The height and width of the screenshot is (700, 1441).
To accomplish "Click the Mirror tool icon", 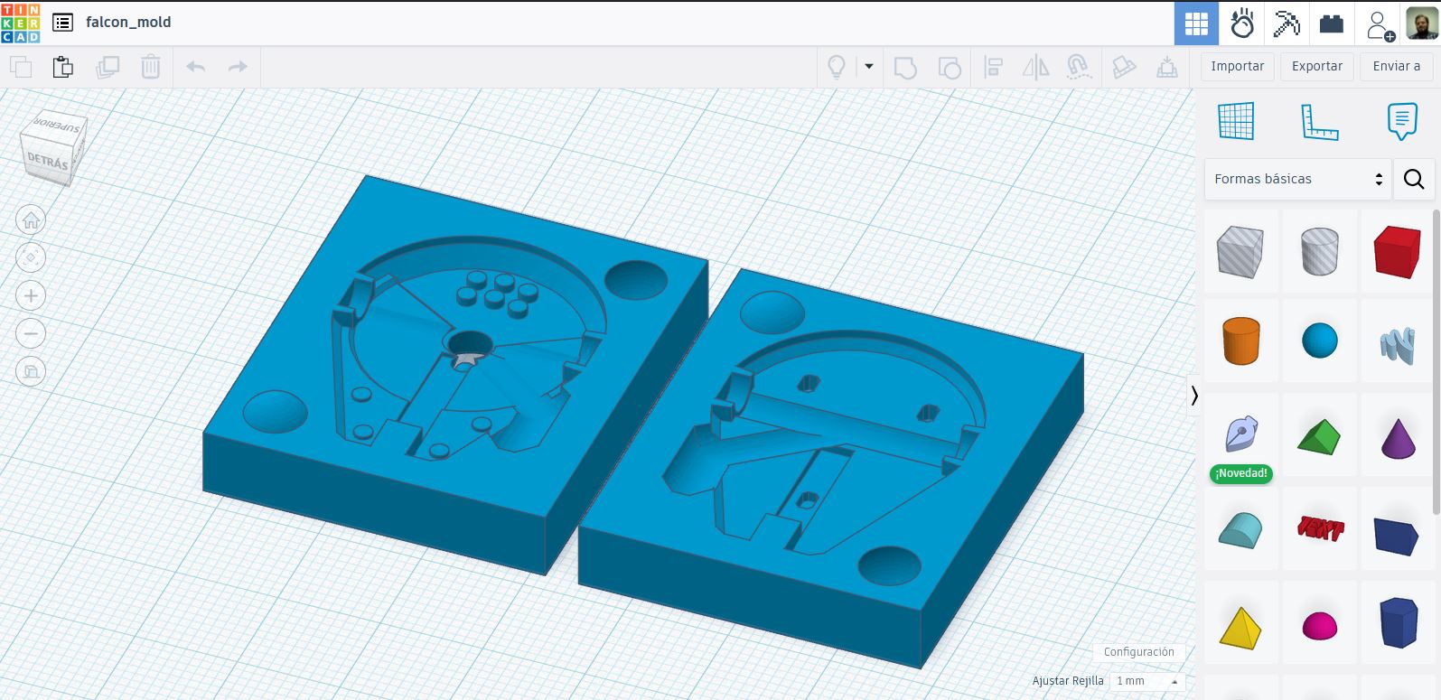I will (1035, 67).
